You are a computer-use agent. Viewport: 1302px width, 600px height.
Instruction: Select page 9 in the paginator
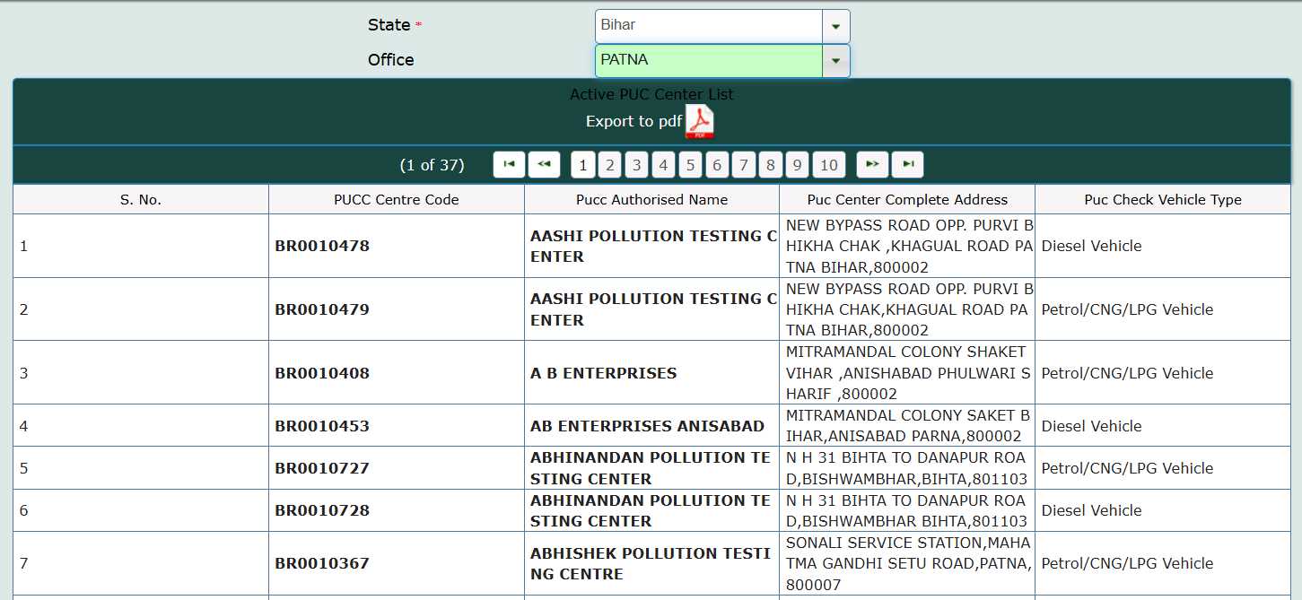[797, 165]
